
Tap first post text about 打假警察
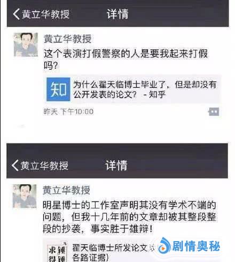pyautogui.click(x=126, y=59)
